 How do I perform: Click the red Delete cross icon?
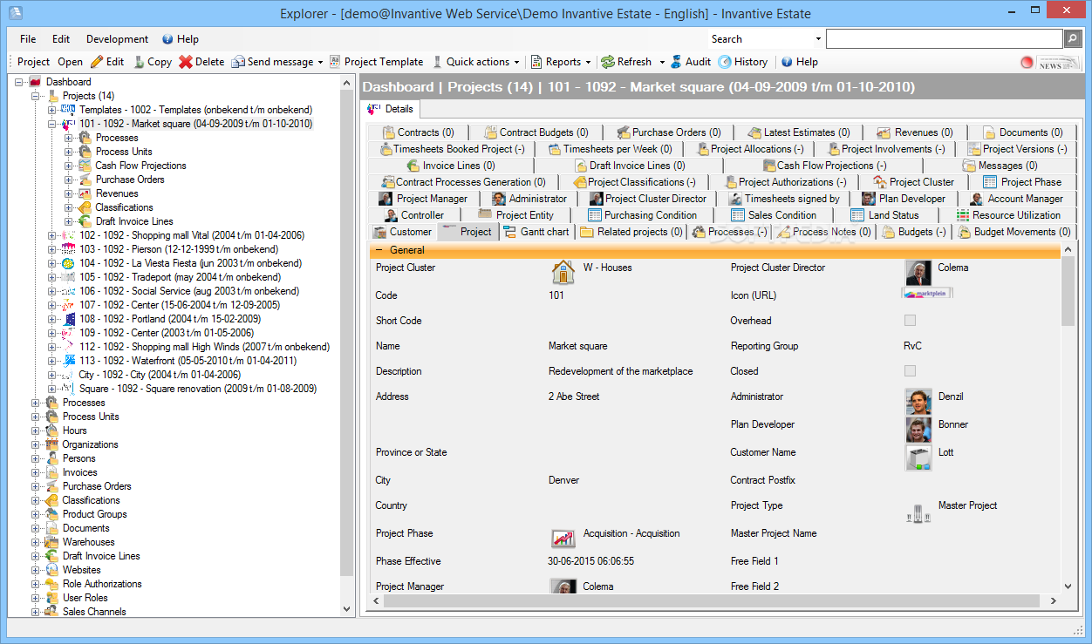(x=186, y=62)
